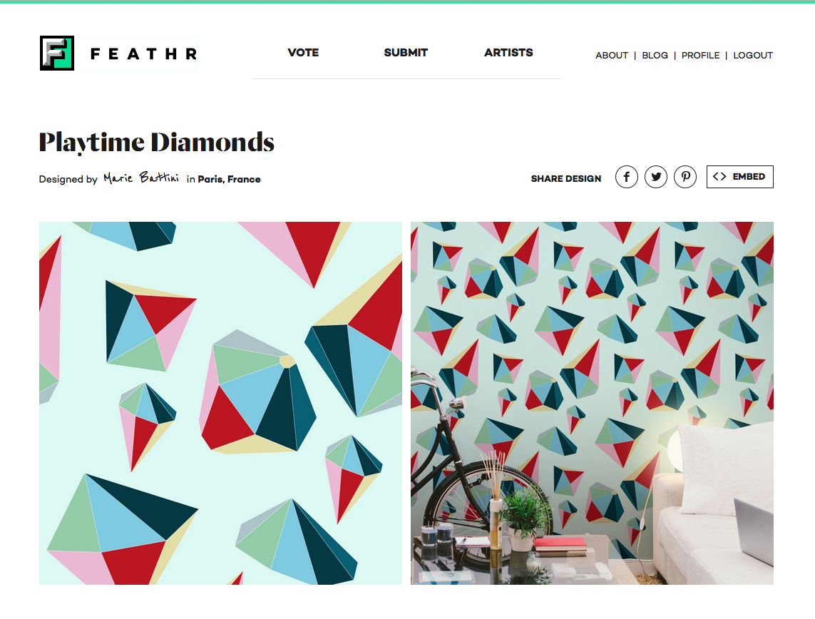Click the FEATHR wordmark text

pos(143,53)
